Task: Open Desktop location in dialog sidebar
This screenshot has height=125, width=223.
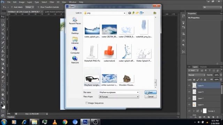Action: [75, 31]
